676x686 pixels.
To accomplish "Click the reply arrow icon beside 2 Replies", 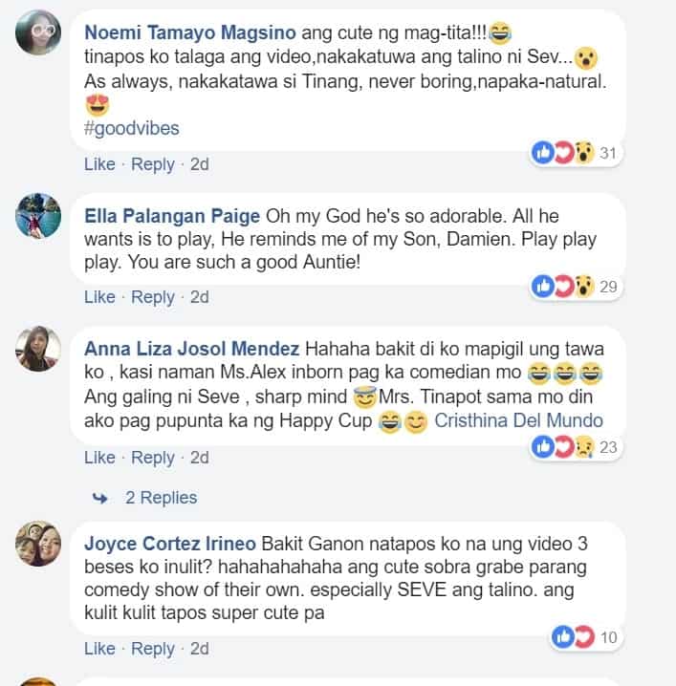I will pos(100,498).
